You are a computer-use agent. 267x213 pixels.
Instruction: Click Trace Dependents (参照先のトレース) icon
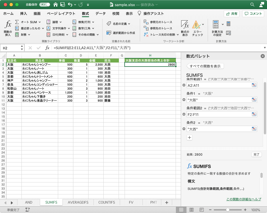pyautogui.click(x=146, y=28)
